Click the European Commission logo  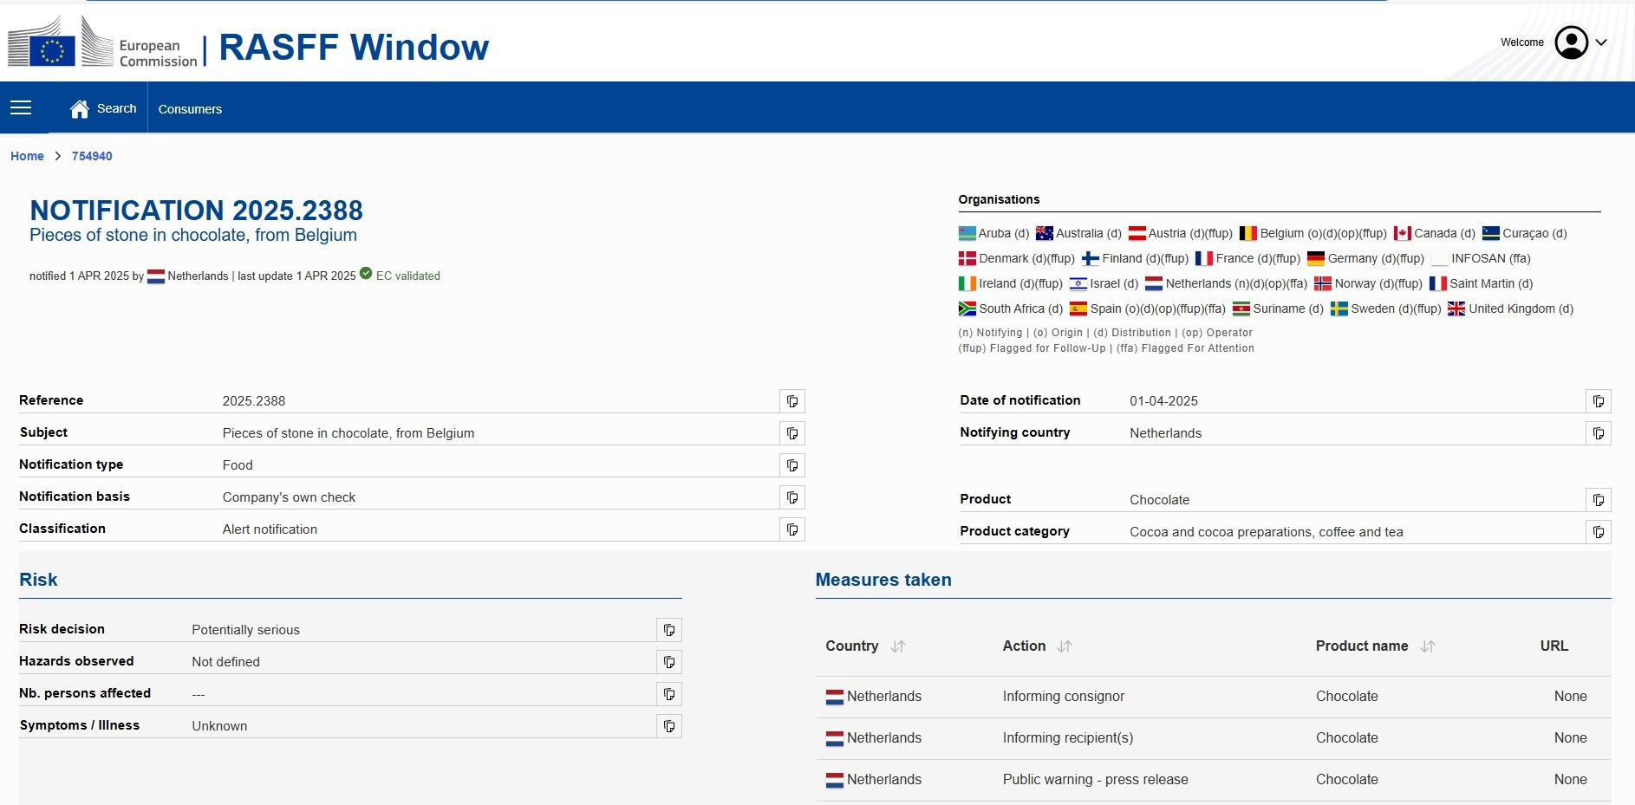coord(103,43)
